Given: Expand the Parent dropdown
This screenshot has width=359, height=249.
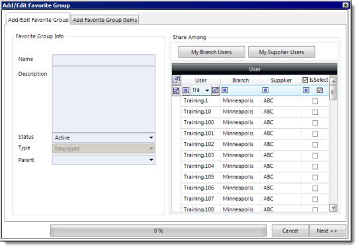Looking at the screenshot, I should coord(151,160).
